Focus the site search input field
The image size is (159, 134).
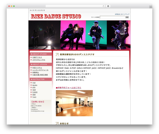click(x=113, y=17)
